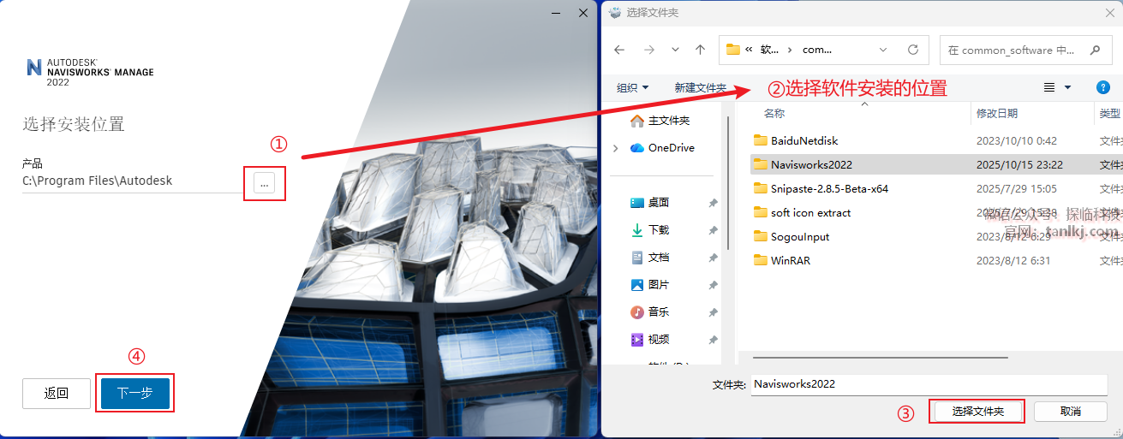Viewport: 1123px width, 439px height.
Task: Click pin icon beside 视频
Action: click(x=713, y=340)
